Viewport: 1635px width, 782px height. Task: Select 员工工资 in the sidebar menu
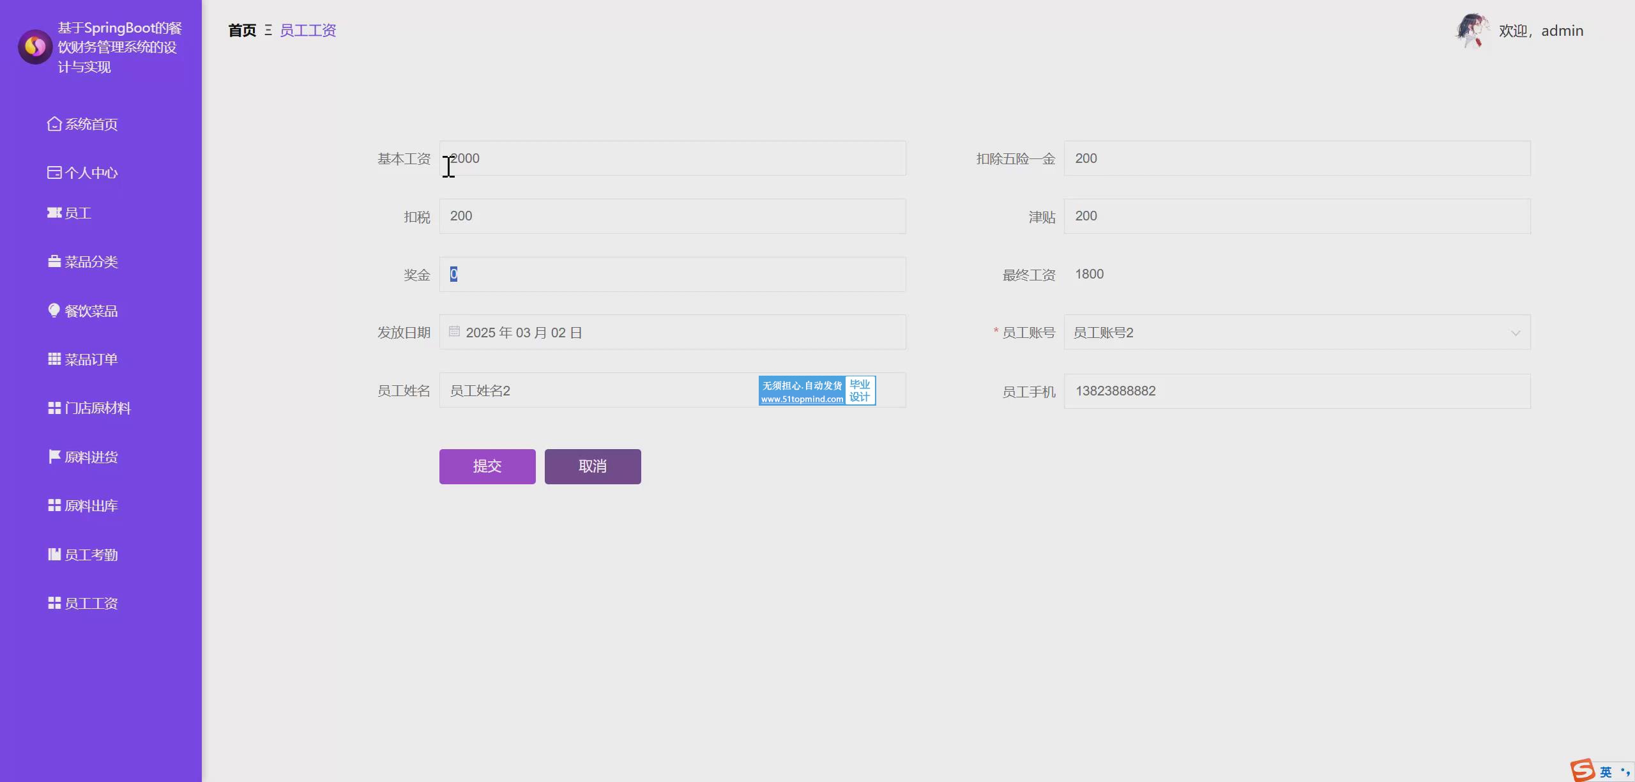91,604
